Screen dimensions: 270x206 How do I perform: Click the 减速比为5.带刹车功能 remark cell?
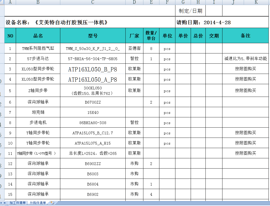[245, 59]
